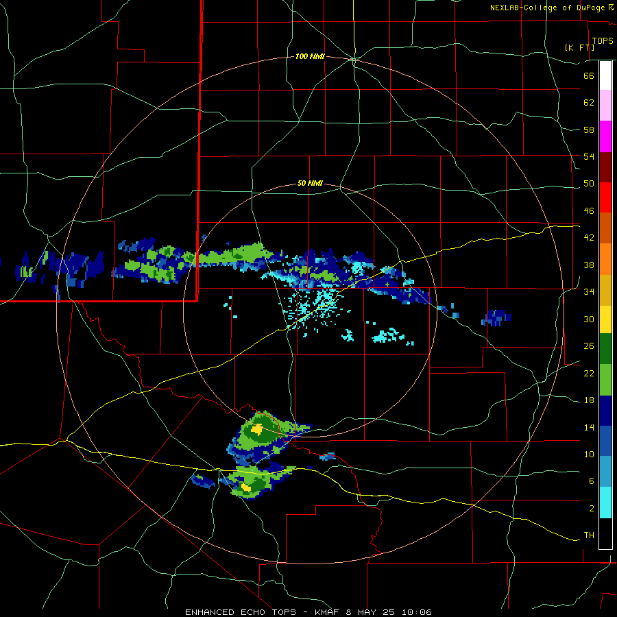The width and height of the screenshot is (617, 617).
Task: Click the bright orange legend swatch
Action: (605, 259)
